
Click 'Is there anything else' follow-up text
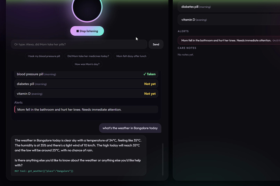(78, 163)
